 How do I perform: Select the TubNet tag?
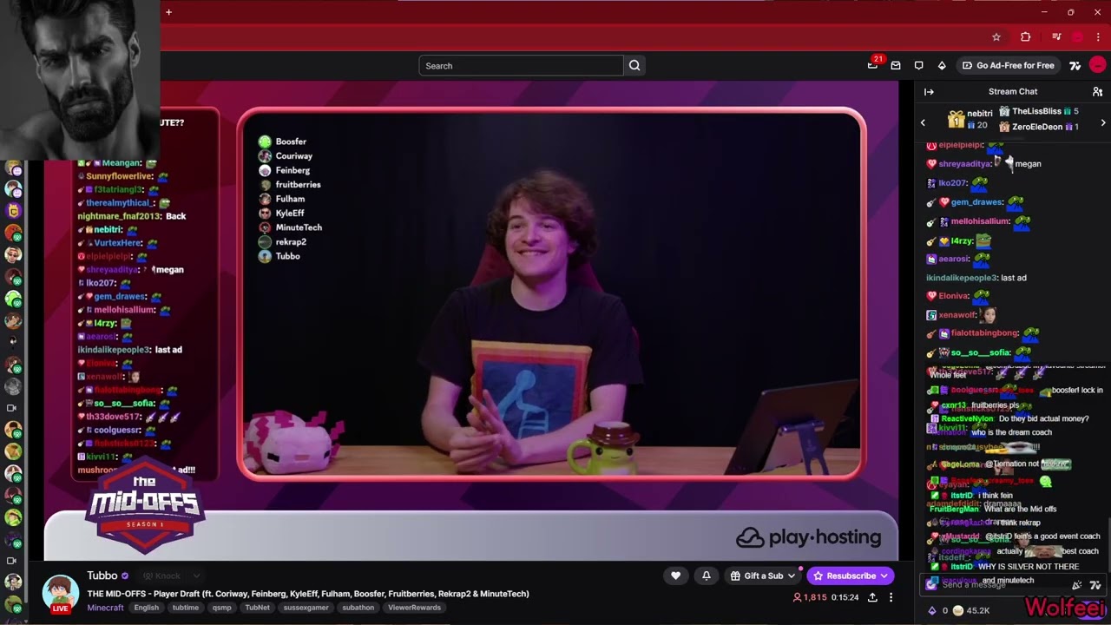(x=257, y=608)
